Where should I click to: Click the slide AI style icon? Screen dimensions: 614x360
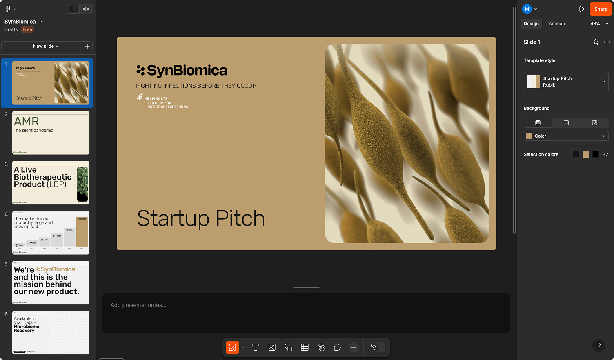coord(596,42)
